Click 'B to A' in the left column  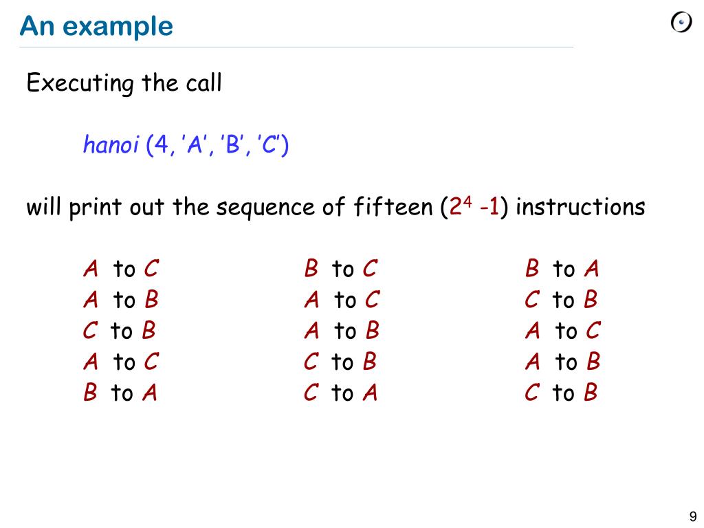[x=120, y=393]
